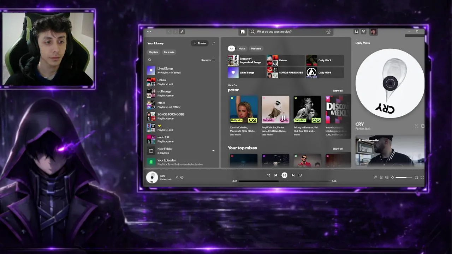Go to the previous track

pyautogui.click(x=276, y=175)
